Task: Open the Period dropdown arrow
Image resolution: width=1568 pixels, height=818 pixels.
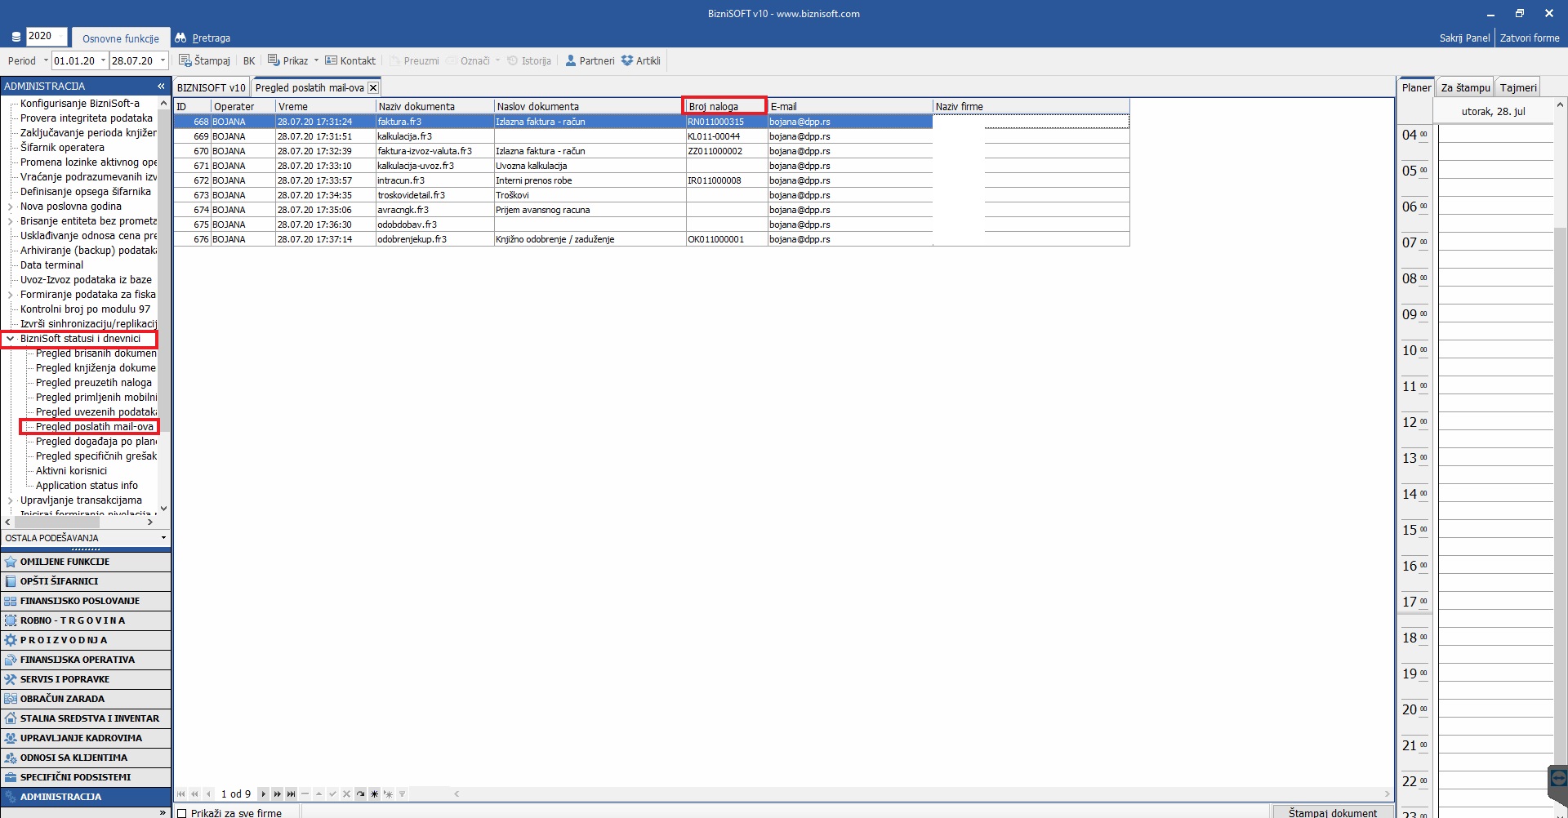Action: click(x=46, y=60)
